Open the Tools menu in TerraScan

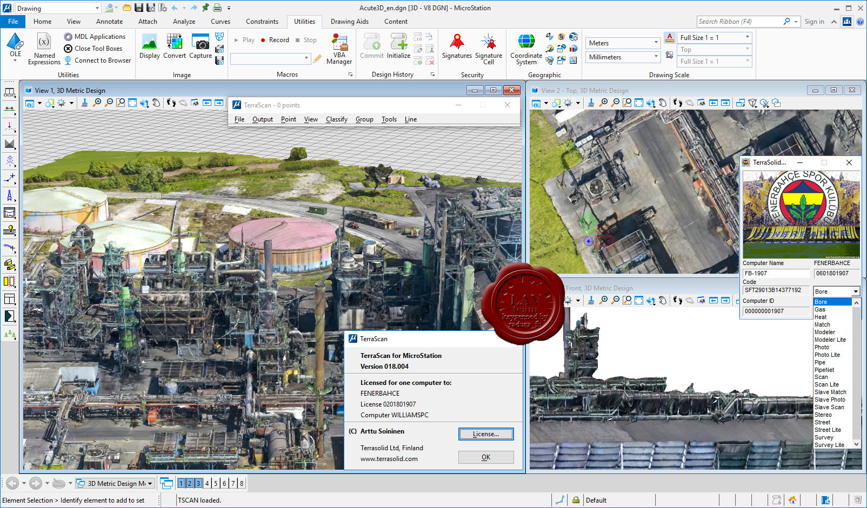point(389,119)
